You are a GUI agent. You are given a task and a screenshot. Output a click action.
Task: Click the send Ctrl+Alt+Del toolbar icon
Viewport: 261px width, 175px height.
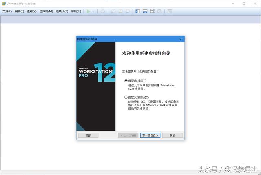[103, 11]
